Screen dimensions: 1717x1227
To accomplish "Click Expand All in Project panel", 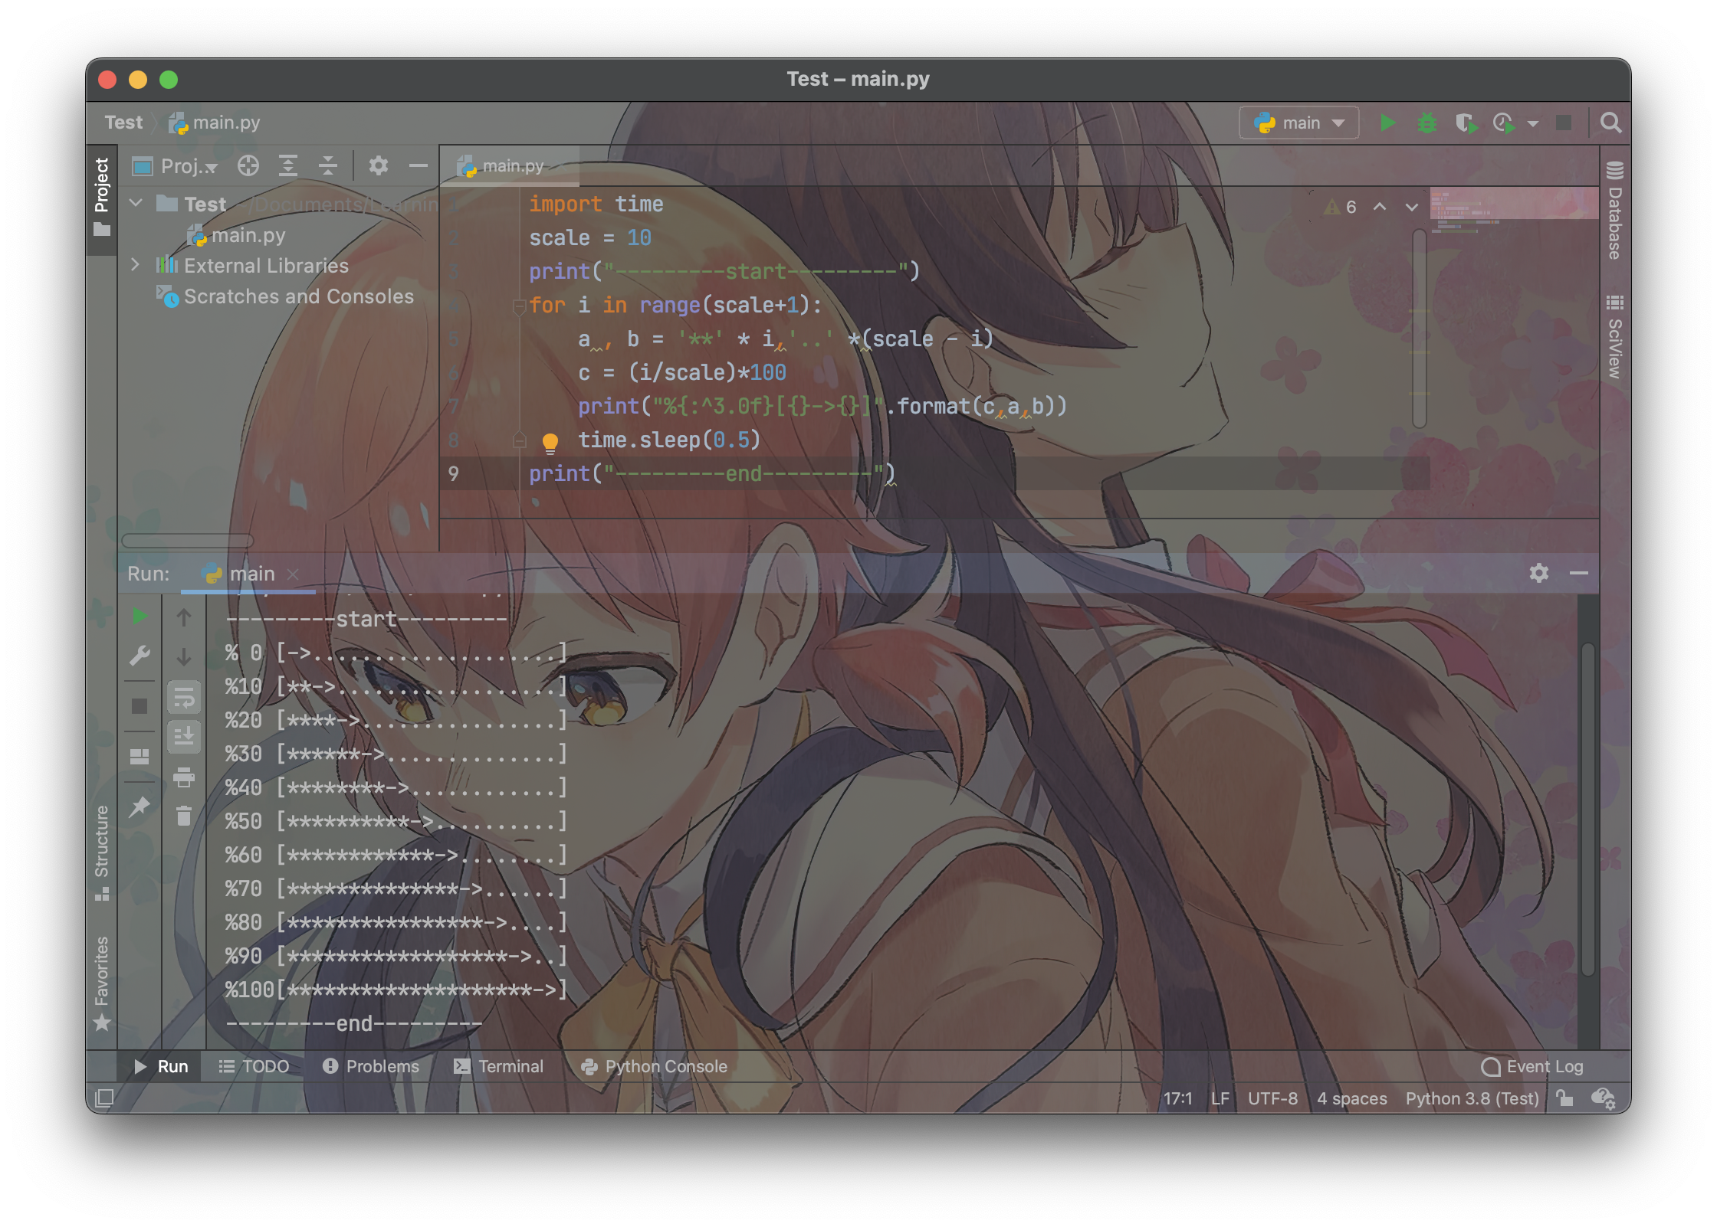I will point(287,165).
